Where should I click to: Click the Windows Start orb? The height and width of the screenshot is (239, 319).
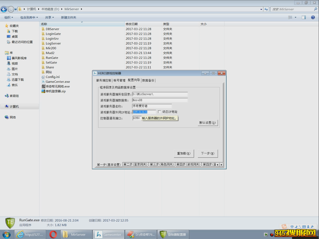click(x=6, y=234)
